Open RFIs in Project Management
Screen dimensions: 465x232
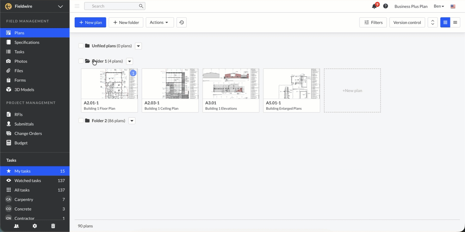18,114
